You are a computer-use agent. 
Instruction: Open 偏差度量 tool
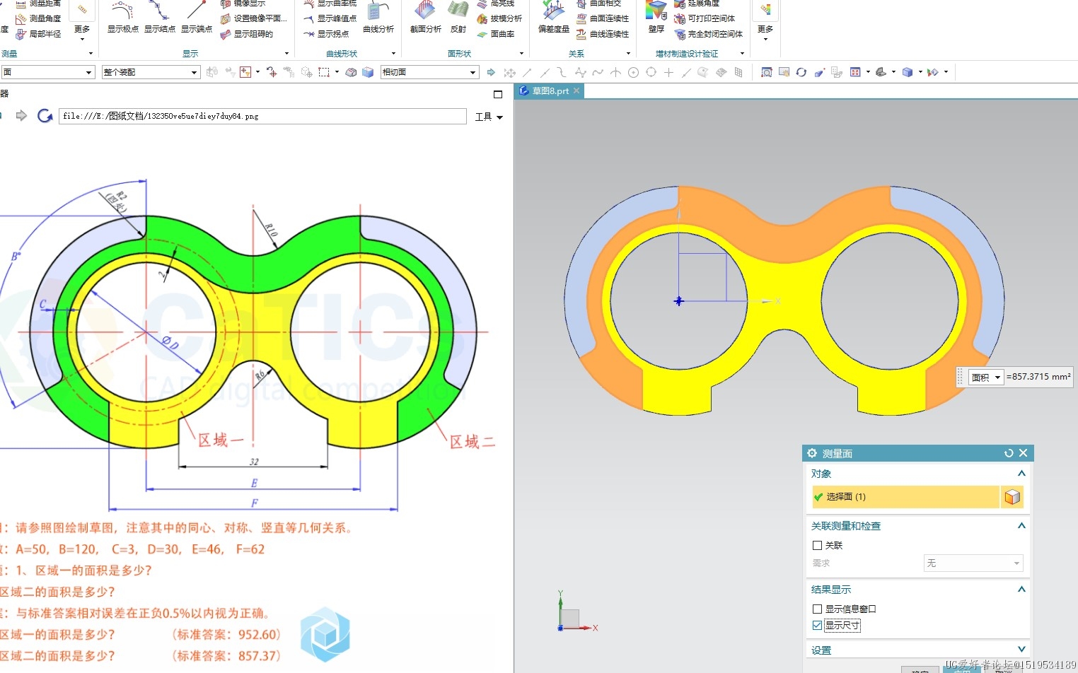tap(554, 18)
